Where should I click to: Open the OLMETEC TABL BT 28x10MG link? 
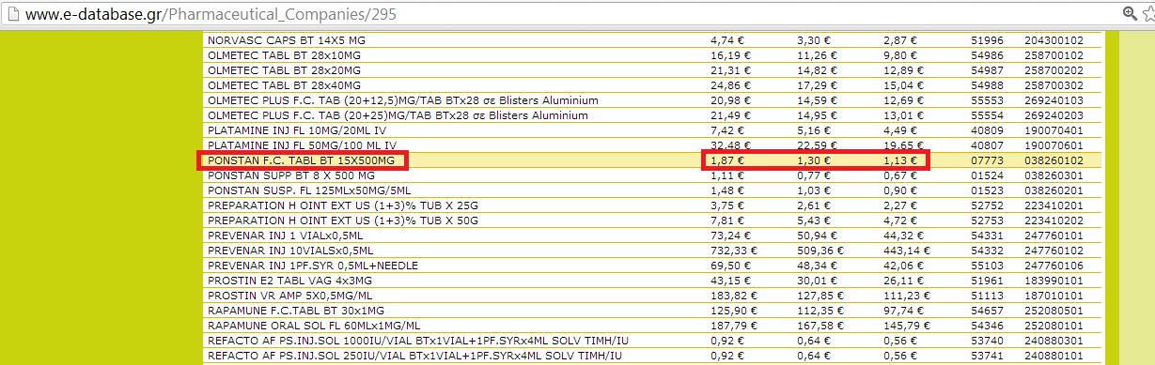coord(284,55)
